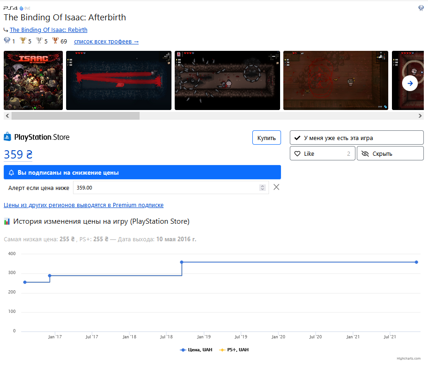The image size is (428, 373).
Task: Open the brown wooden room screenshot
Action: coord(336,80)
